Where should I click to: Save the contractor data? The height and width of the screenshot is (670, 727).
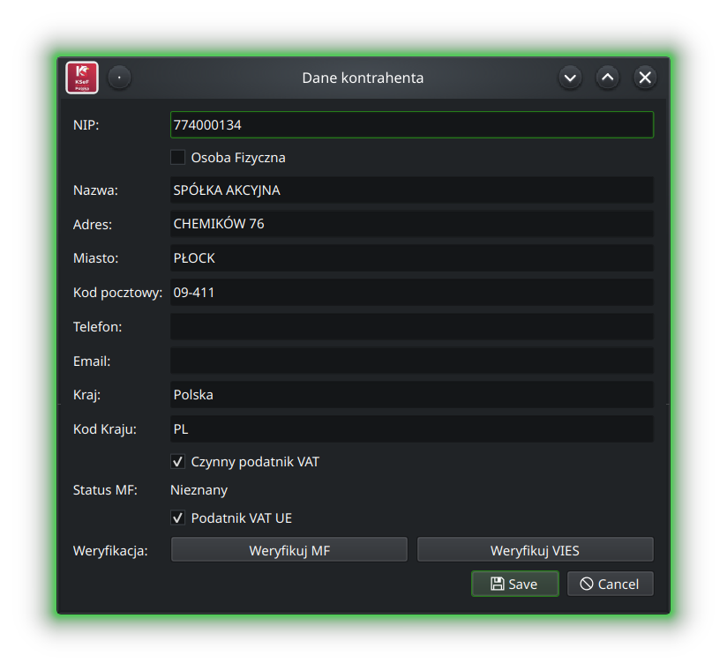point(514,584)
